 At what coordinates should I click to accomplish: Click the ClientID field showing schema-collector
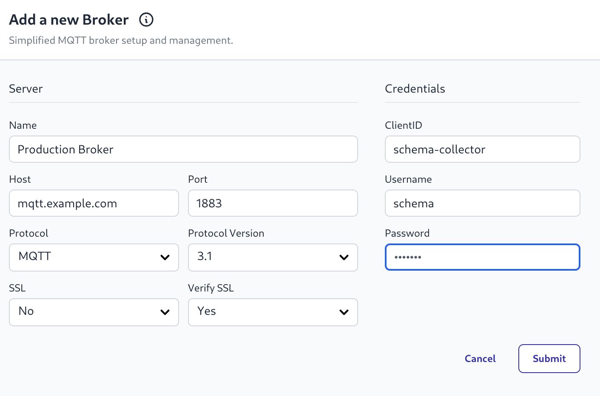(482, 149)
